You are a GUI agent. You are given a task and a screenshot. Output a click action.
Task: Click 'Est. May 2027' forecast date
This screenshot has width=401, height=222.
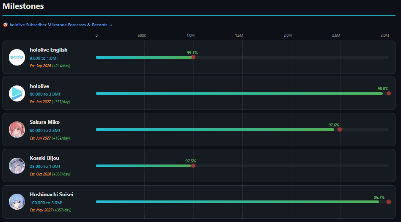tap(41, 210)
